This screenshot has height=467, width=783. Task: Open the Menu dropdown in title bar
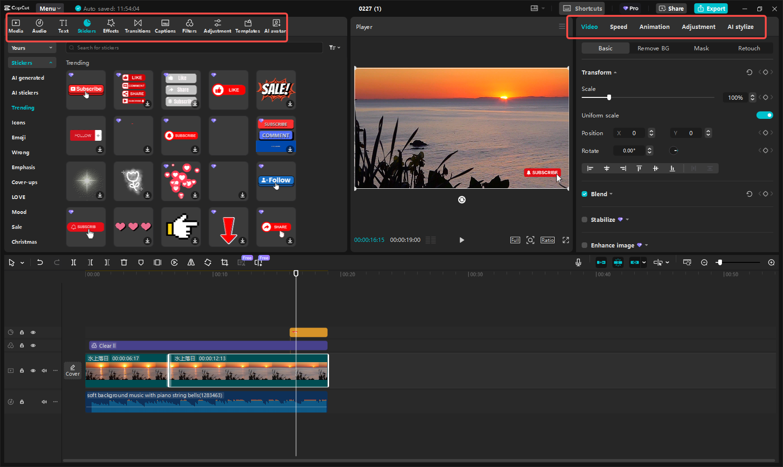coord(50,8)
